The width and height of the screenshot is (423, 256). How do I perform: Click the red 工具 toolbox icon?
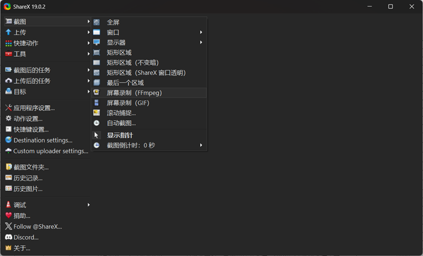click(x=8, y=54)
